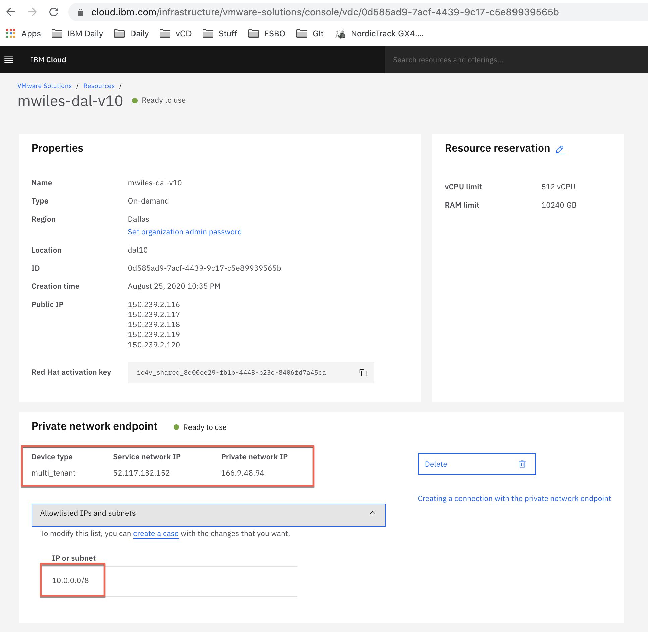Open NordicTrack GX4 bookmark

click(x=379, y=34)
